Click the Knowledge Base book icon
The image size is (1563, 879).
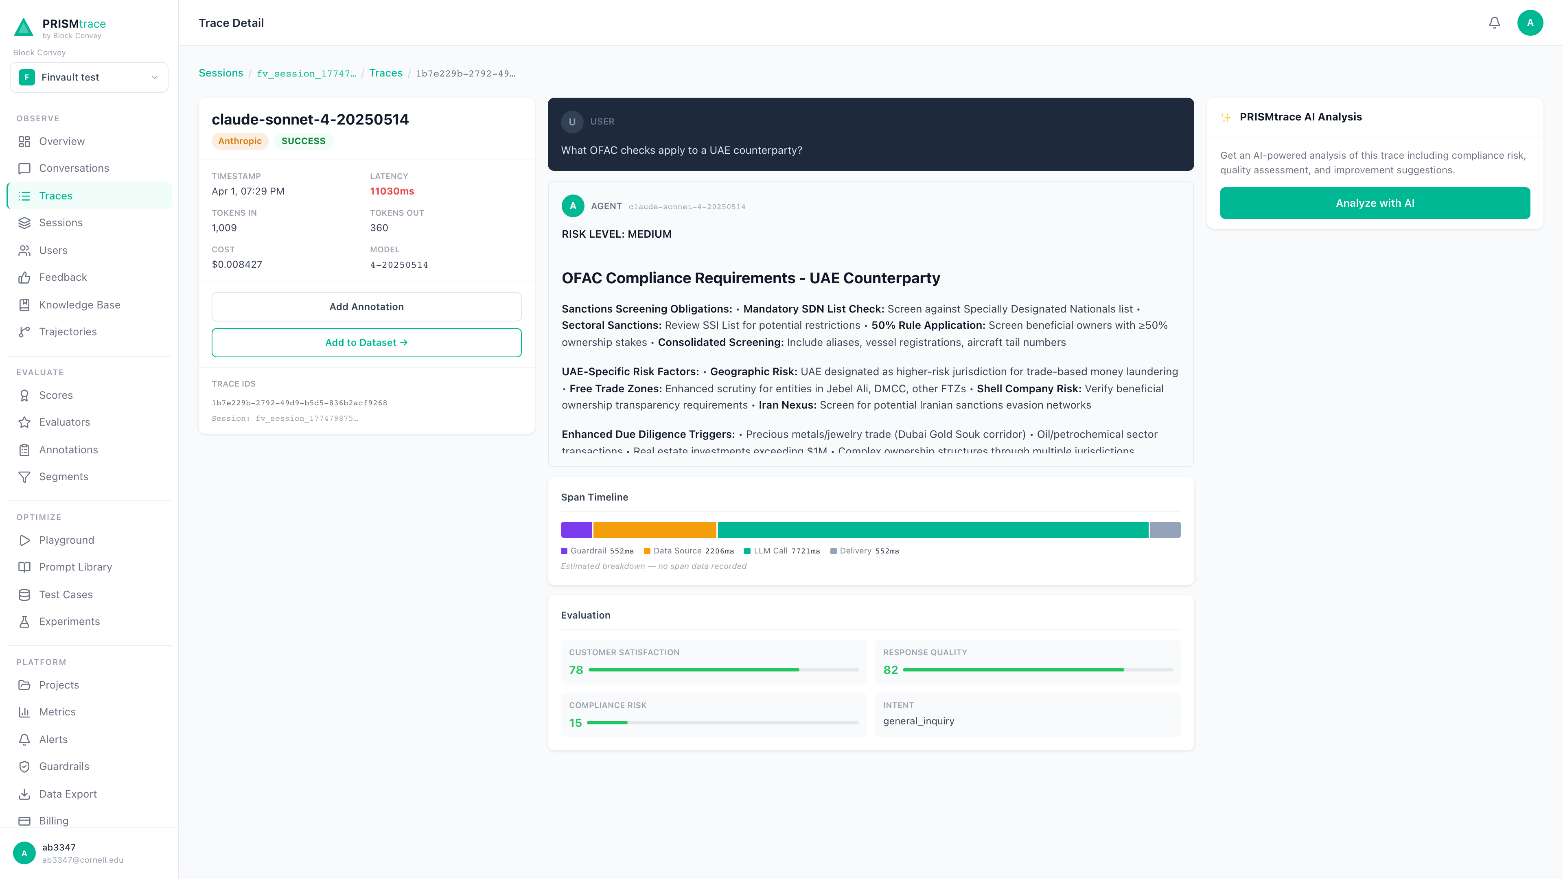(24, 304)
